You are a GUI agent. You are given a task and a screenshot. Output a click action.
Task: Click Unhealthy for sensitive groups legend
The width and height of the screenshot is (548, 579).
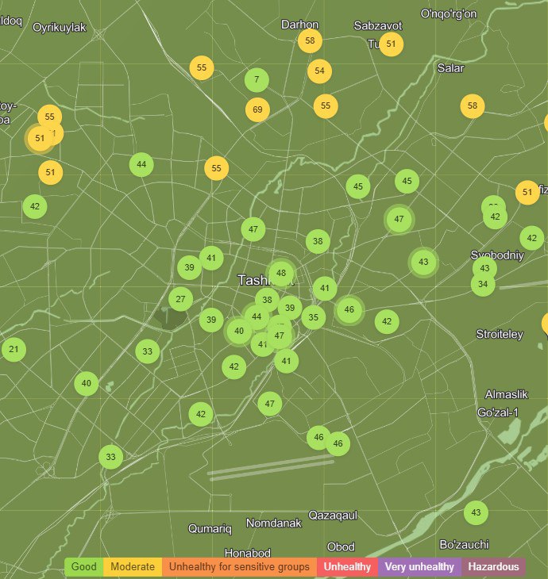(x=239, y=567)
